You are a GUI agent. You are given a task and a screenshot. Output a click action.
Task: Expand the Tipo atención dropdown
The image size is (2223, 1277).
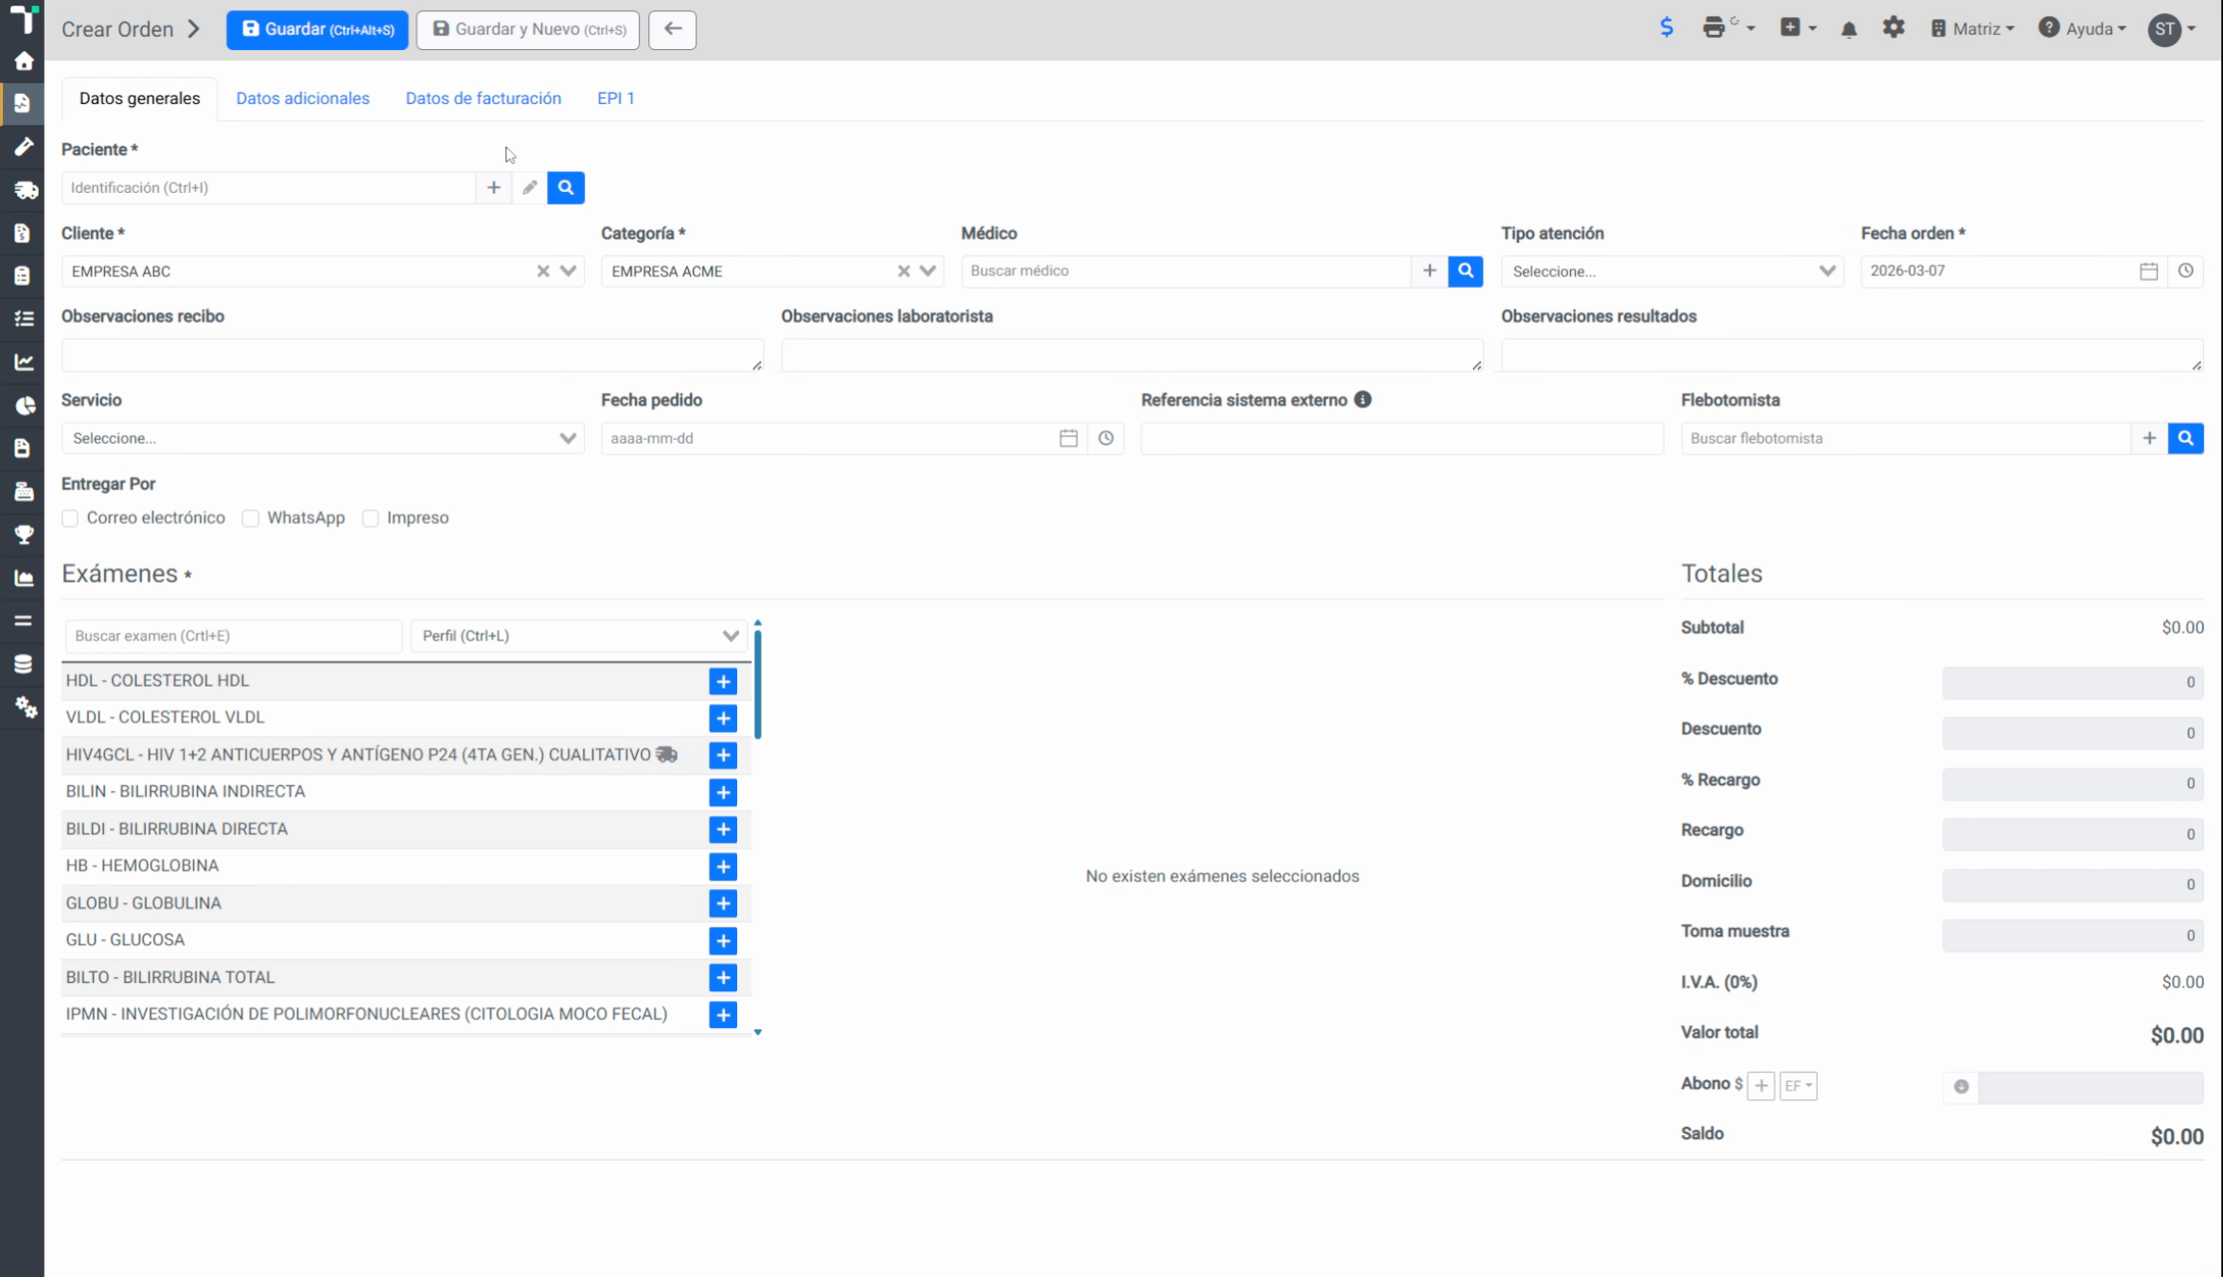(1671, 271)
